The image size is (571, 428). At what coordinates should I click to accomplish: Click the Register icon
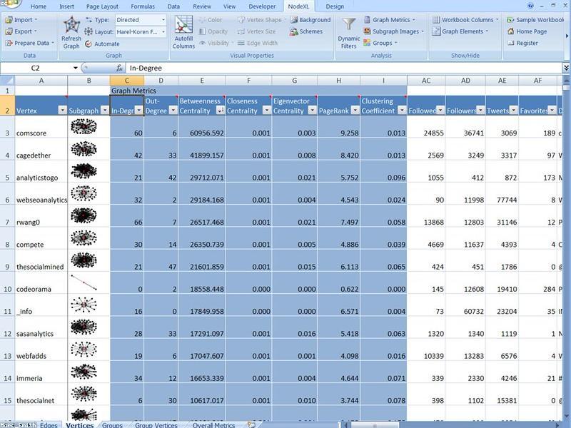(x=510, y=43)
